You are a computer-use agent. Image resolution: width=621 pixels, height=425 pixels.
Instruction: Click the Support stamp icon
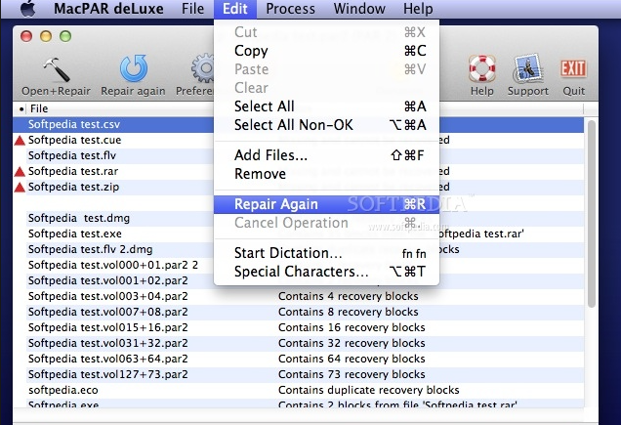527,68
